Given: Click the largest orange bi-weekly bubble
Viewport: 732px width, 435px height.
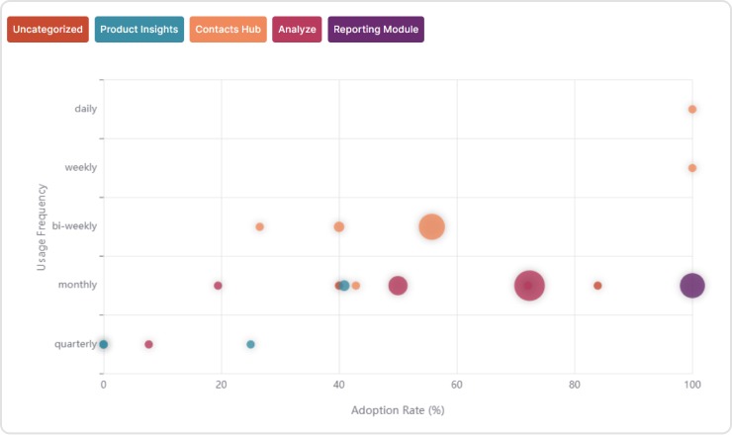Looking at the screenshot, I should (431, 226).
